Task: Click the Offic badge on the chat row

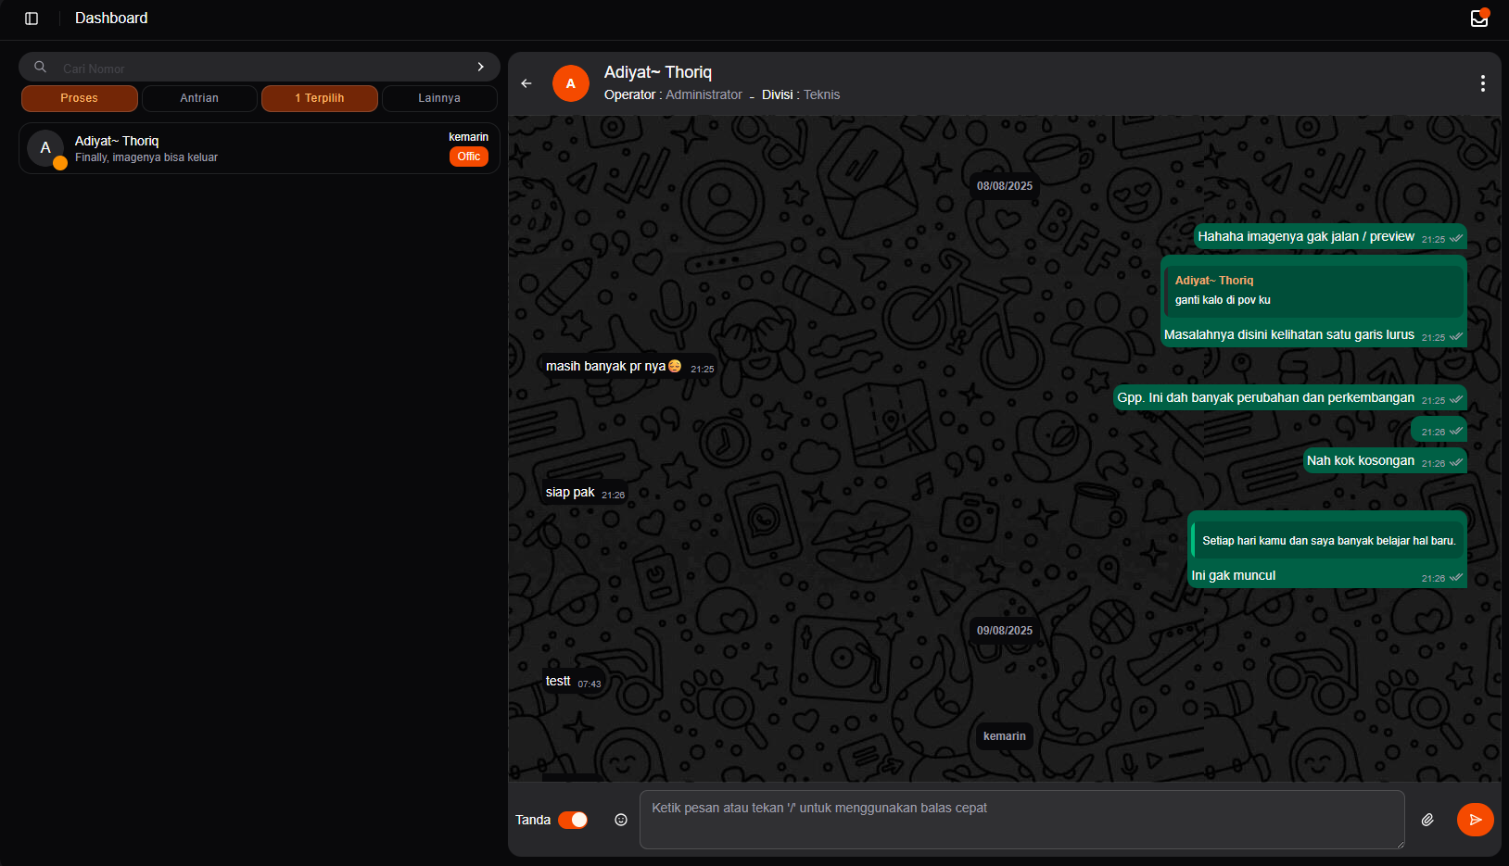Action: click(x=469, y=157)
